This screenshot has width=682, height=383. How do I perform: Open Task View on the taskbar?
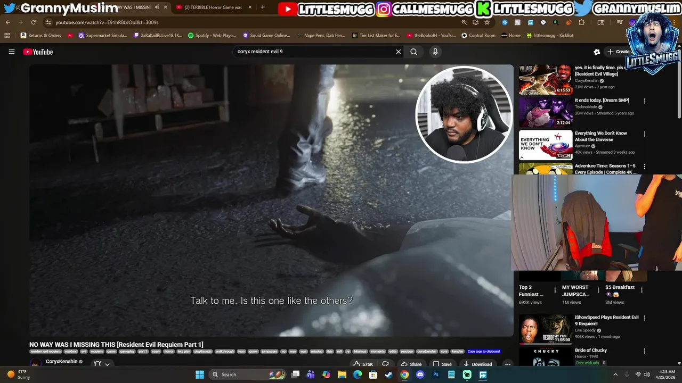tap(295, 374)
